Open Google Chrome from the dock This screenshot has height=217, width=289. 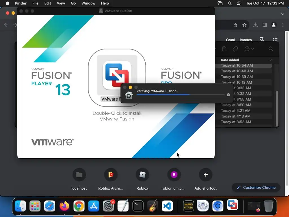(79, 206)
